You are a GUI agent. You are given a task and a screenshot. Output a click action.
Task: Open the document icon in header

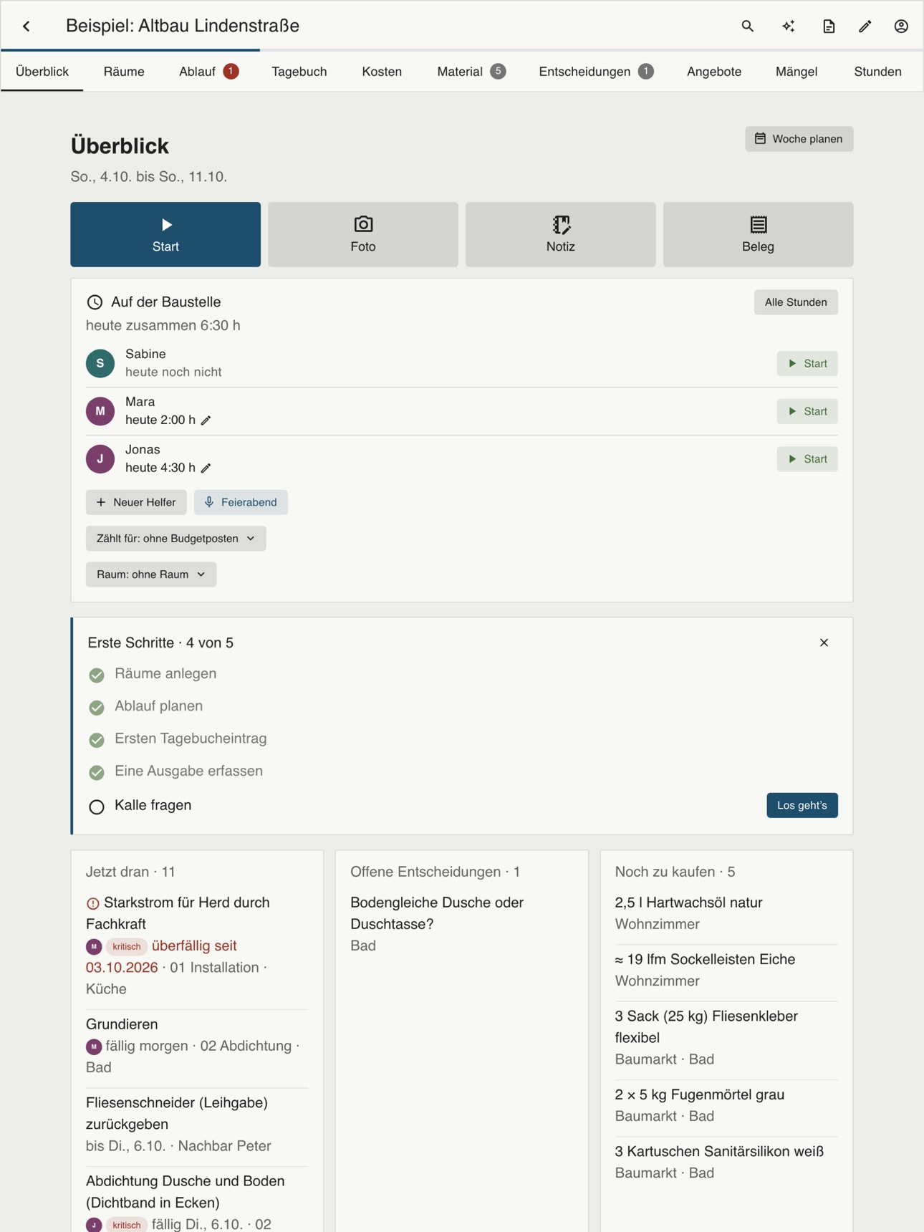tap(828, 27)
